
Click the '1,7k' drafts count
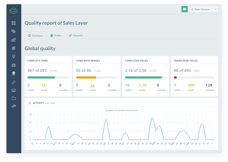tap(143, 85)
